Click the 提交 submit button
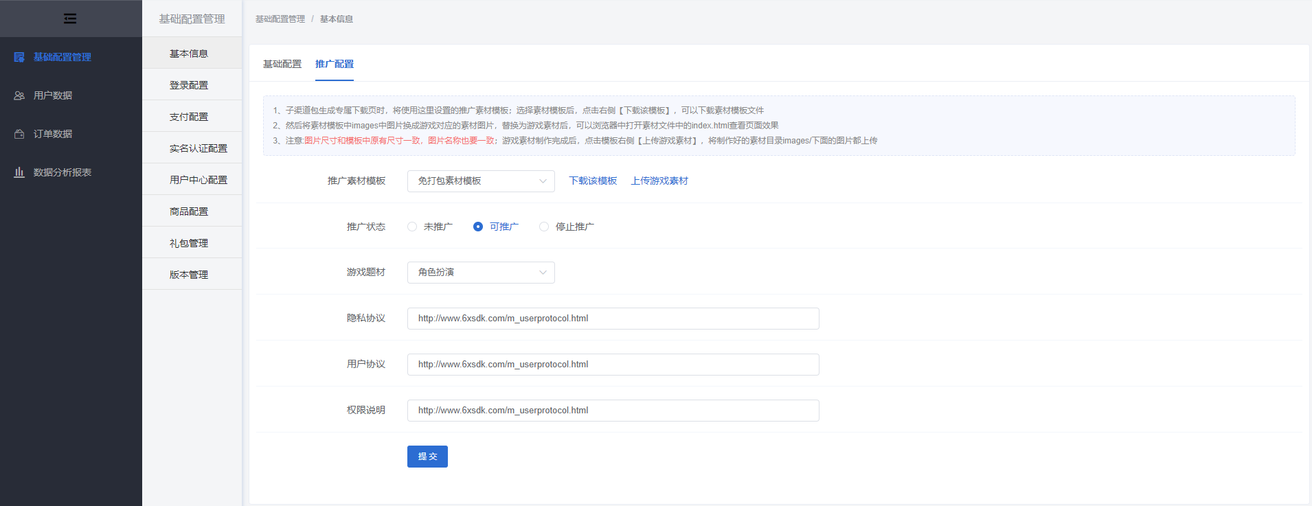The height and width of the screenshot is (506, 1312). tap(427, 457)
